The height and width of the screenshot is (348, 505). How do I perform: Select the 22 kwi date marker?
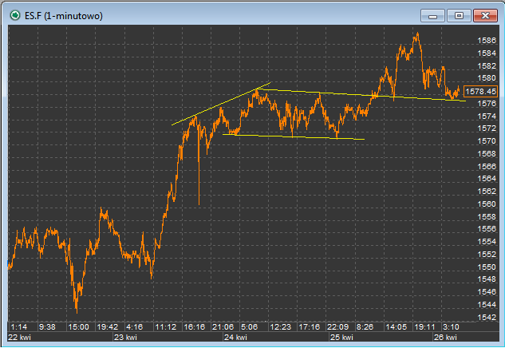point(19,338)
